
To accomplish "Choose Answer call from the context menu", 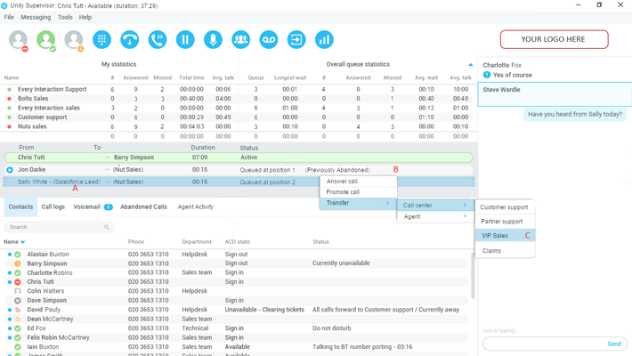I will point(343,181).
